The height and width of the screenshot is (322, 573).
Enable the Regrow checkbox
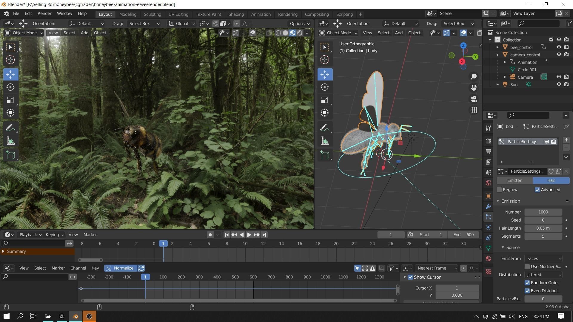point(499,190)
